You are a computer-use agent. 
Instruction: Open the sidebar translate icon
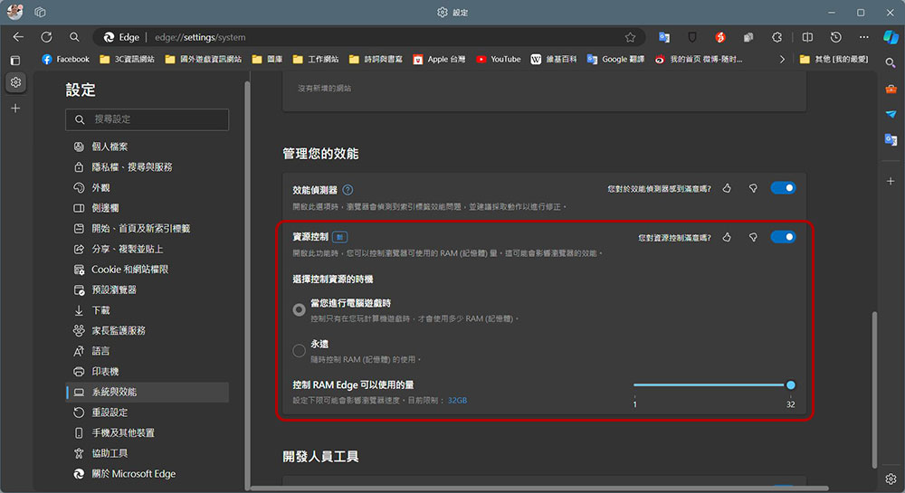point(891,139)
